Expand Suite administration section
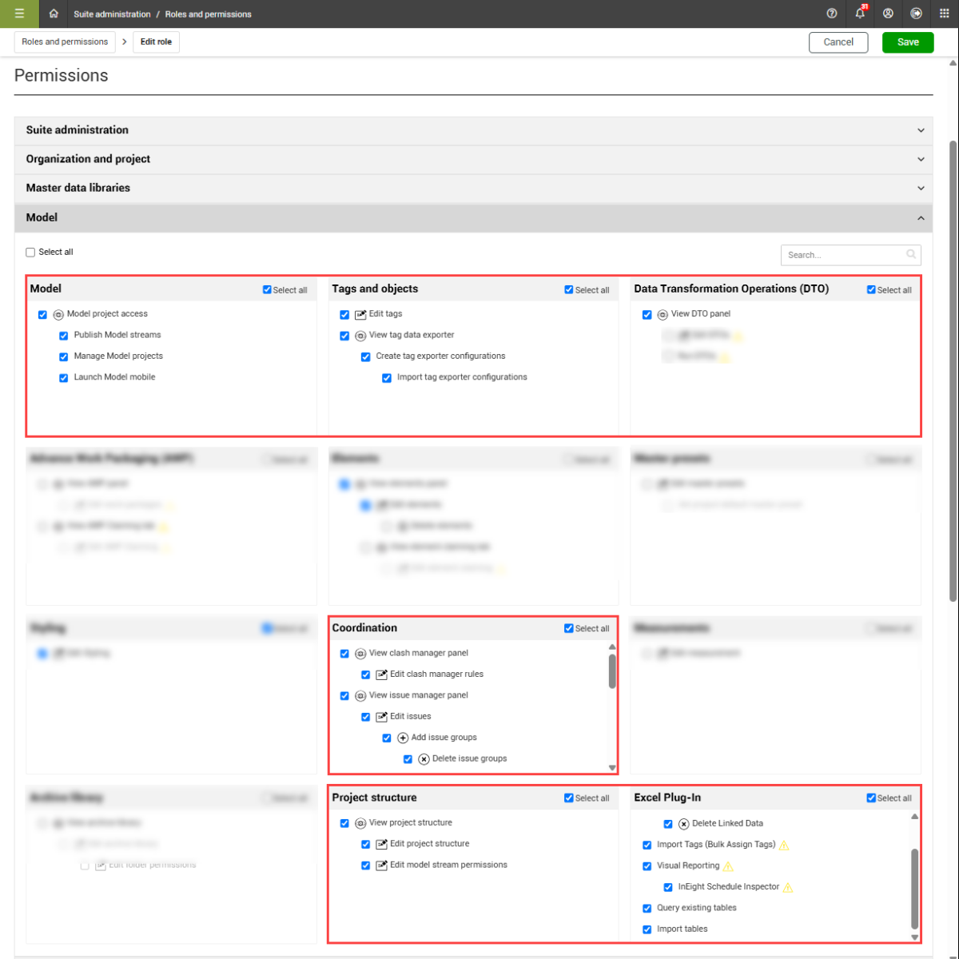 click(473, 130)
